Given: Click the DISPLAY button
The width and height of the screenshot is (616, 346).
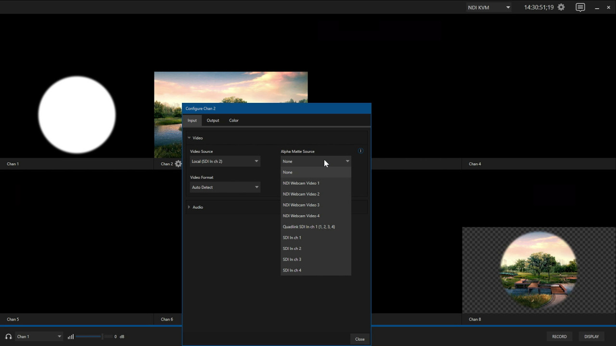Looking at the screenshot, I should [591, 336].
